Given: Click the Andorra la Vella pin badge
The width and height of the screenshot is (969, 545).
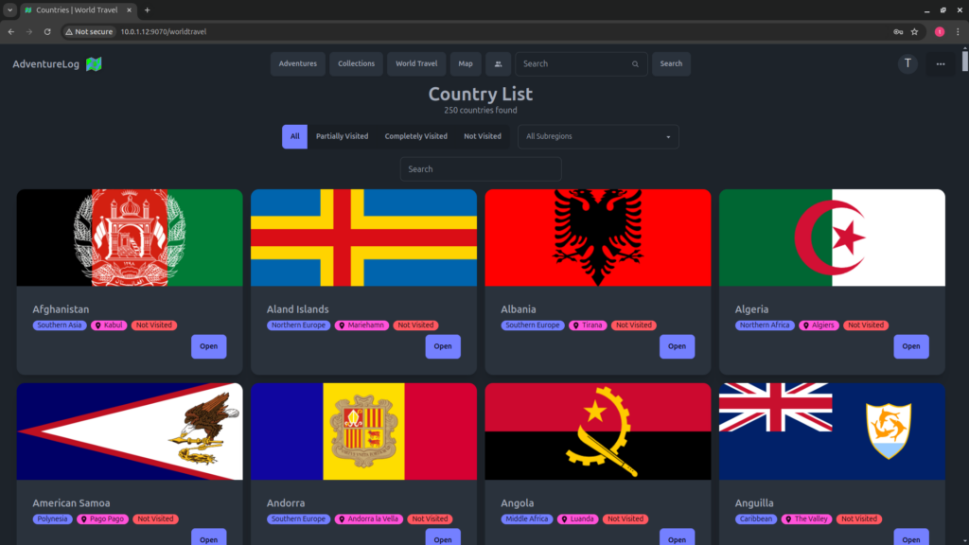Looking at the screenshot, I should [369, 519].
